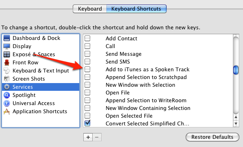243x147 pixels.
Task: Click the Display monitor icon
Action: [x=7, y=46]
